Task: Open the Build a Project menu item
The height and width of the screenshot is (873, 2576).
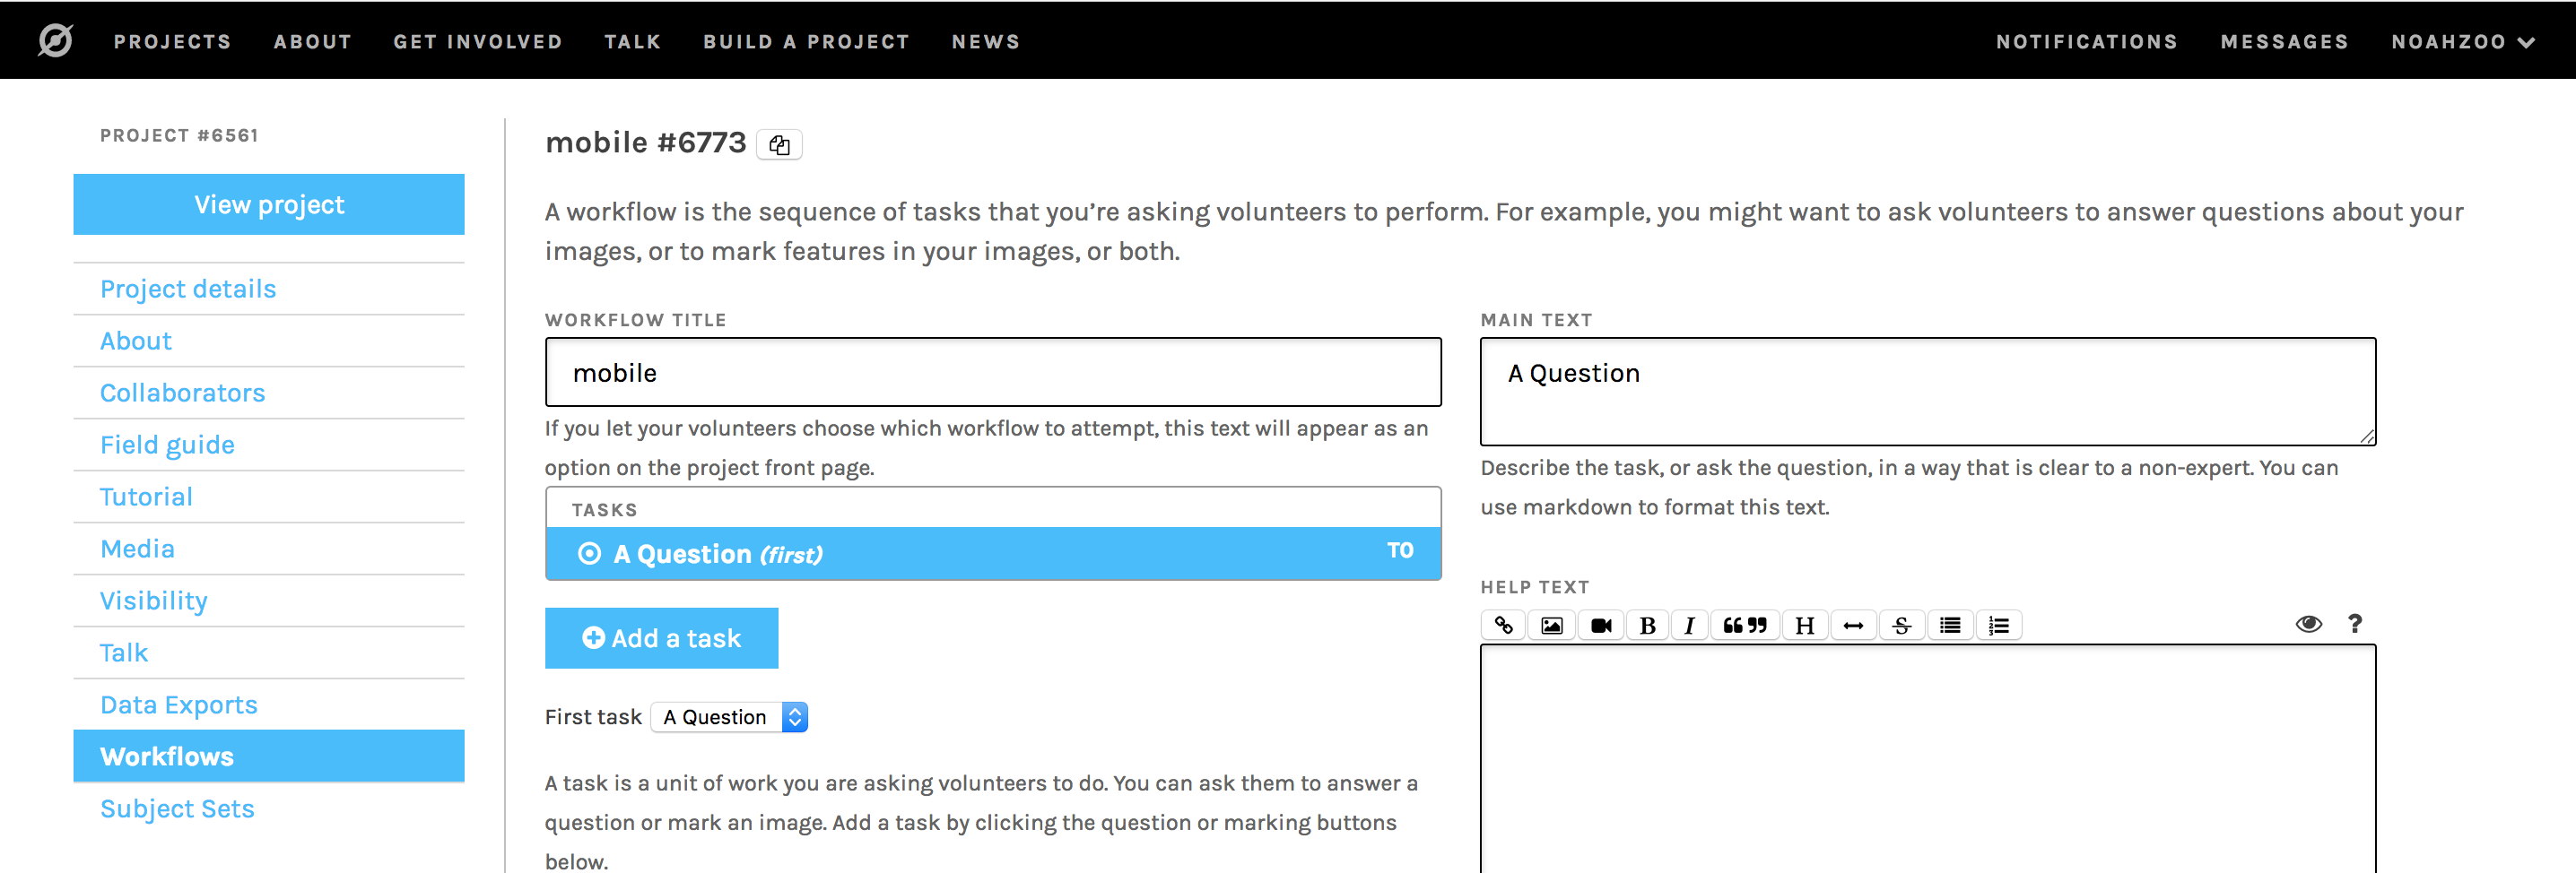Action: pyautogui.click(x=806, y=42)
